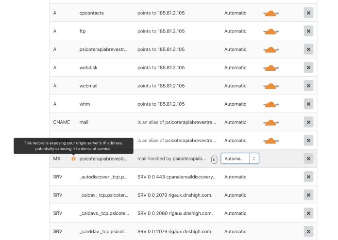Click the MX type label
The height and width of the screenshot is (240, 338).
pos(57,159)
